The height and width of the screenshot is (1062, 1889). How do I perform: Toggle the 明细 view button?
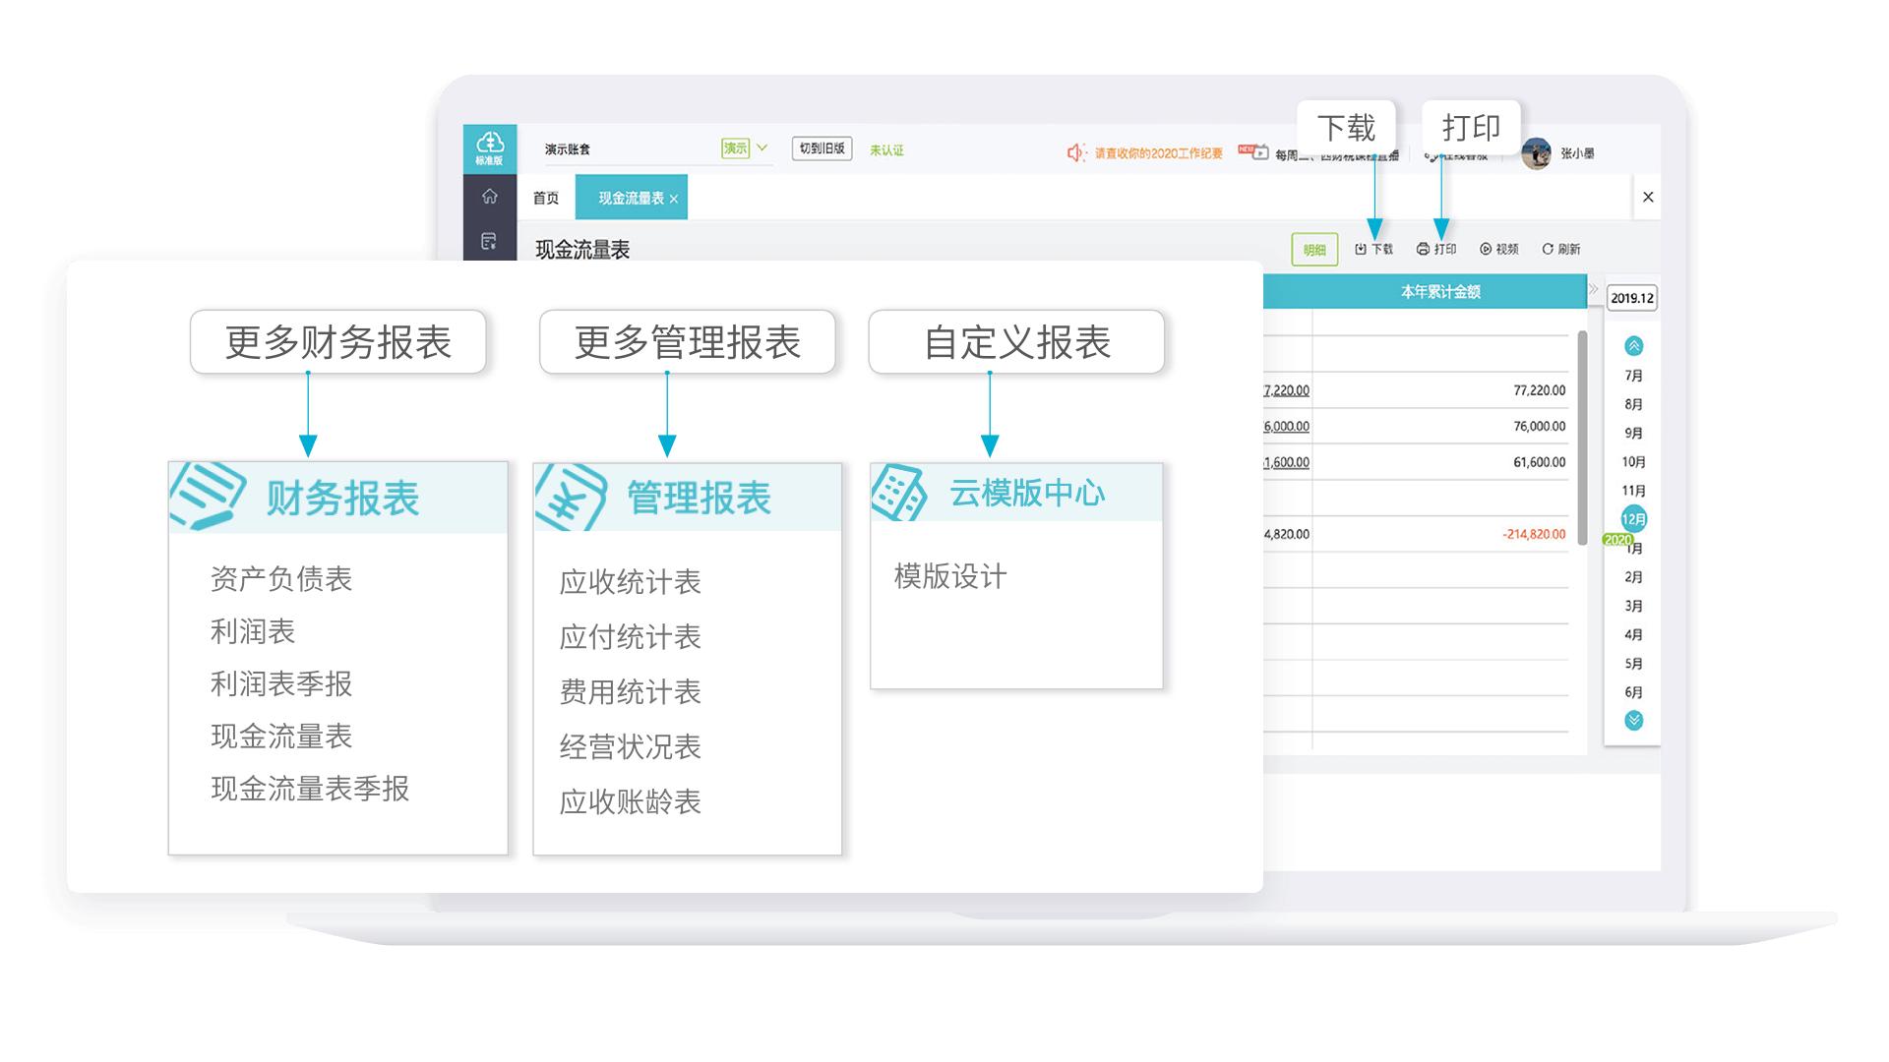(1315, 250)
